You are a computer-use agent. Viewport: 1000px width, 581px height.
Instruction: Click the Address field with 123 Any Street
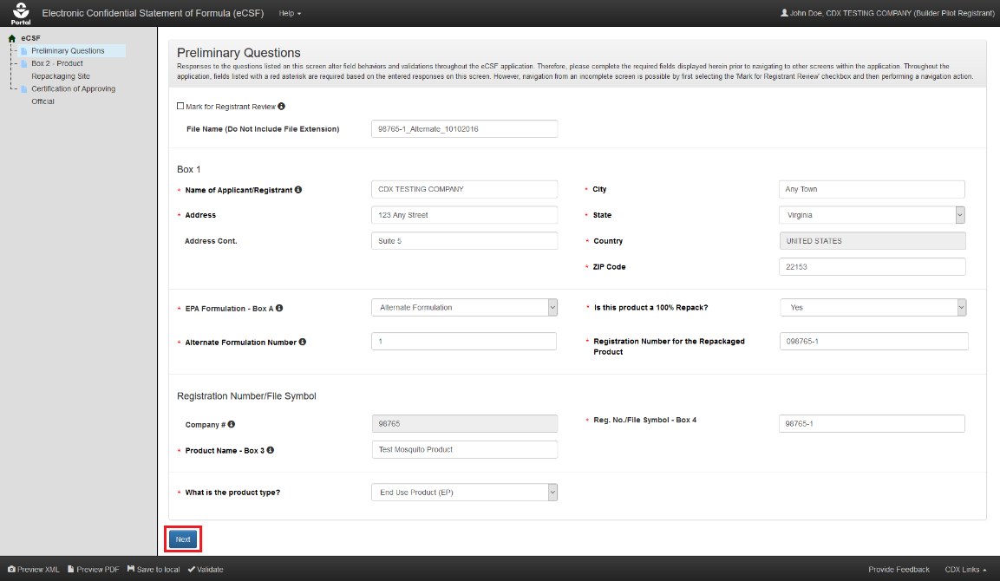click(x=464, y=215)
